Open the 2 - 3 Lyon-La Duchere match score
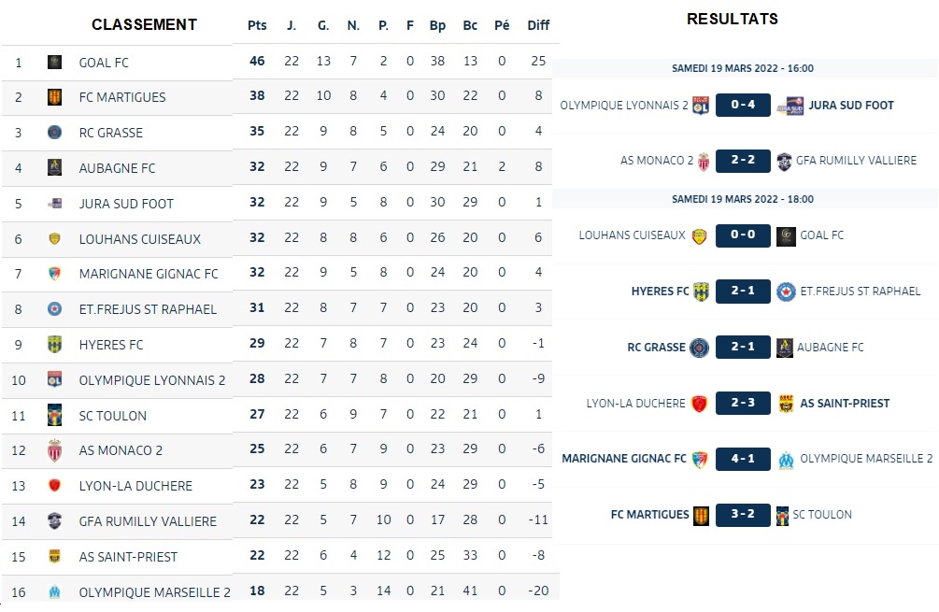 (x=743, y=404)
